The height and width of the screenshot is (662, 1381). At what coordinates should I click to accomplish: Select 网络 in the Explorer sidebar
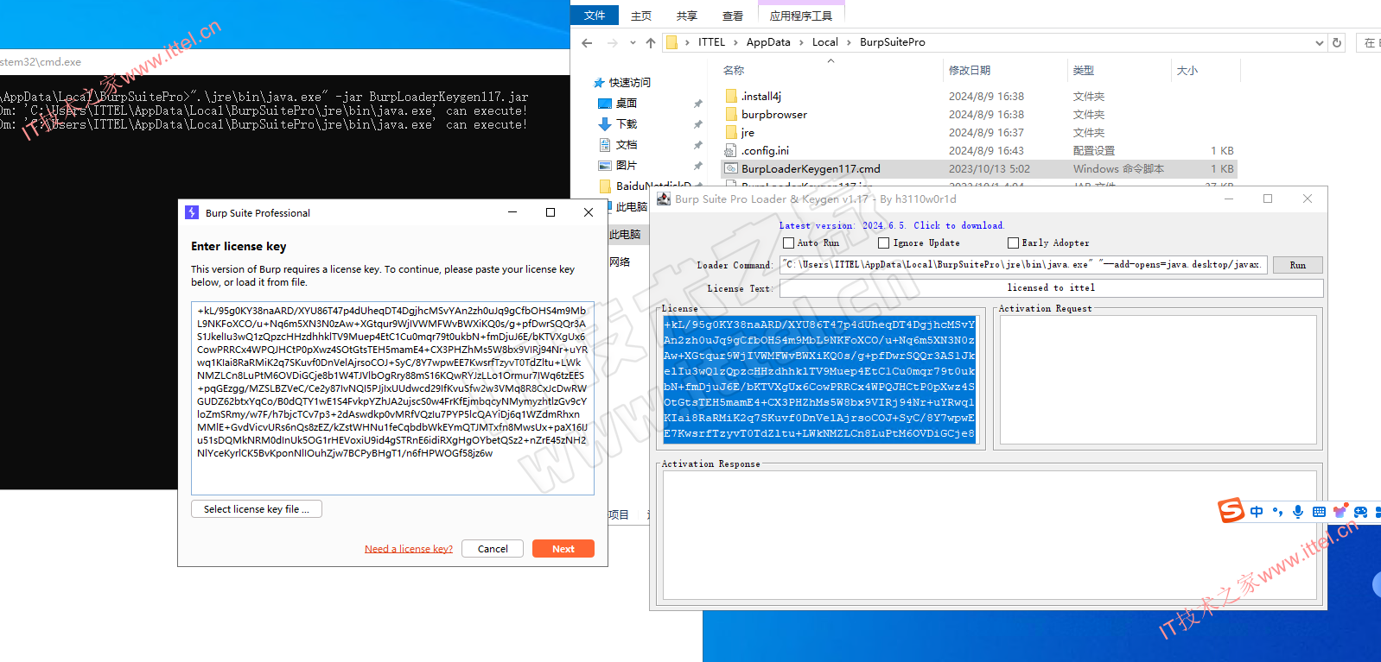tap(620, 262)
